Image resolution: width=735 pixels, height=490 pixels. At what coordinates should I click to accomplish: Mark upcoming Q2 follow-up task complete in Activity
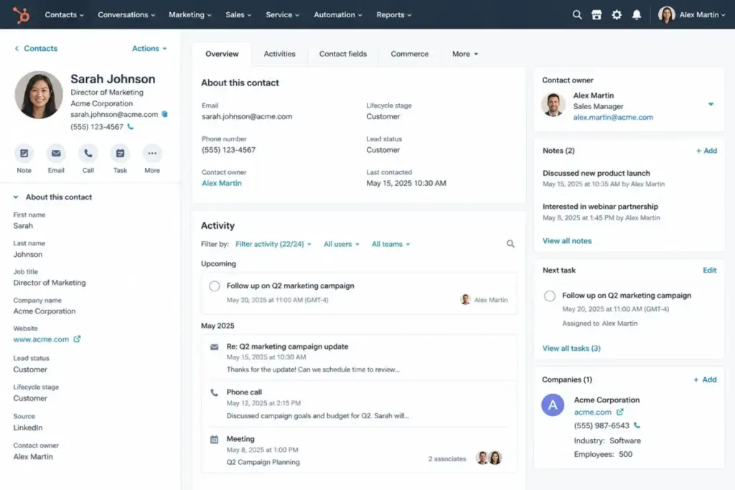click(214, 286)
